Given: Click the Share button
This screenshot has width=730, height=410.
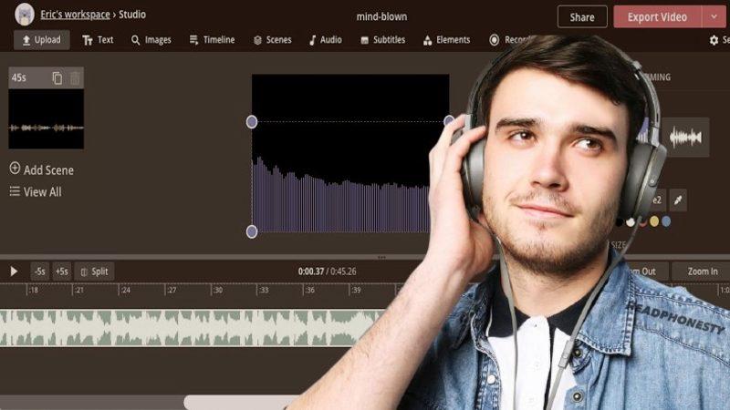Looking at the screenshot, I should click(x=582, y=17).
